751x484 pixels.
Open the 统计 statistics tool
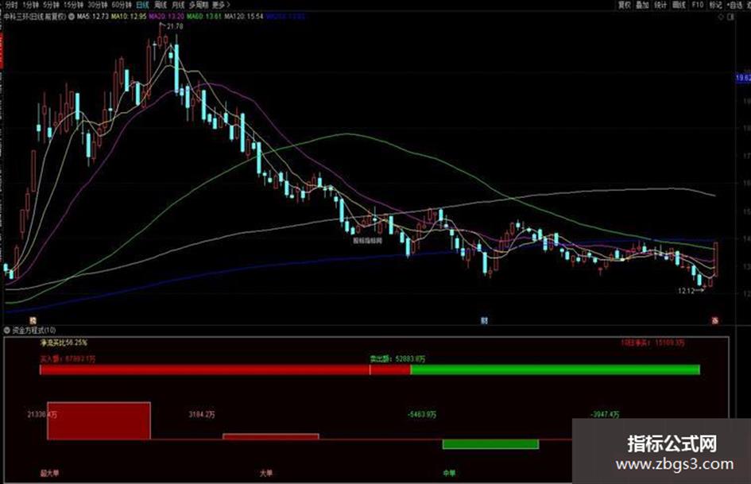tap(660, 5)
